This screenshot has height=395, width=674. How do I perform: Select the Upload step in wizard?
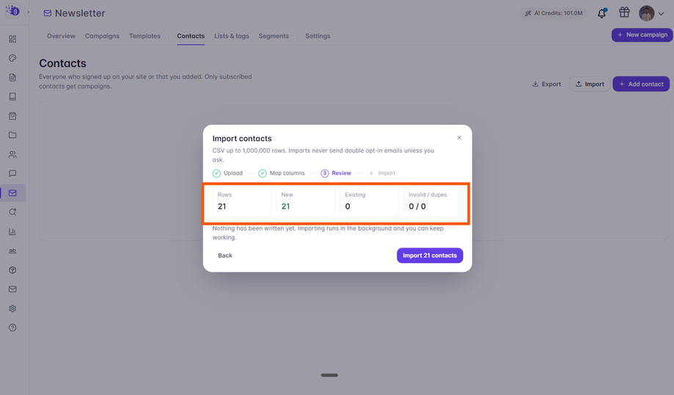(228, 173)
